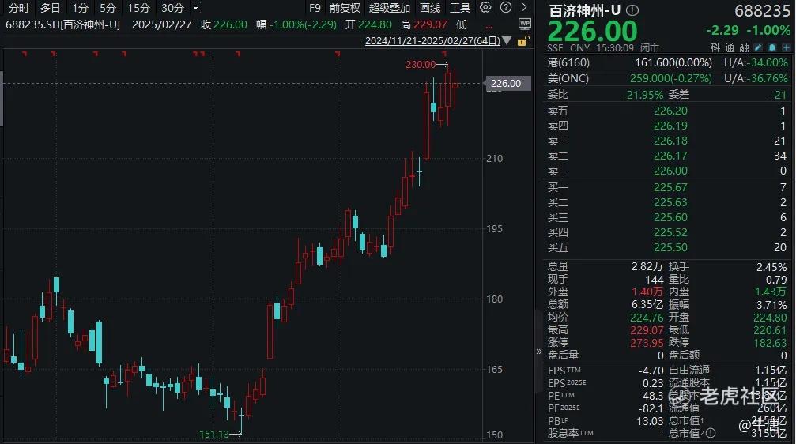This screenshot has height=444, width=796.
Task: Click the info icon beside 百济神州-U
Action: coord(632,9)
